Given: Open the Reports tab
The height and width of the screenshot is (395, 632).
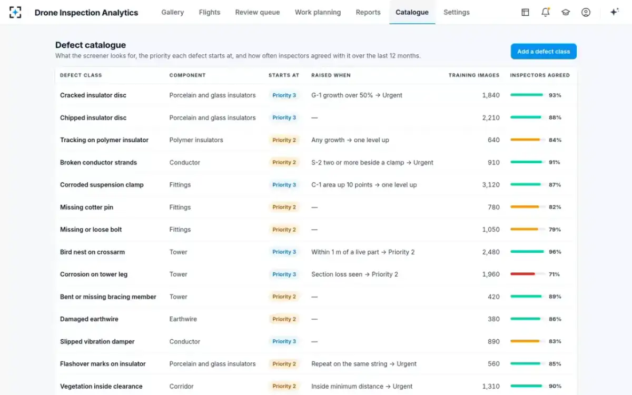Looking at the screenshot, I should (x=368, y=12).
